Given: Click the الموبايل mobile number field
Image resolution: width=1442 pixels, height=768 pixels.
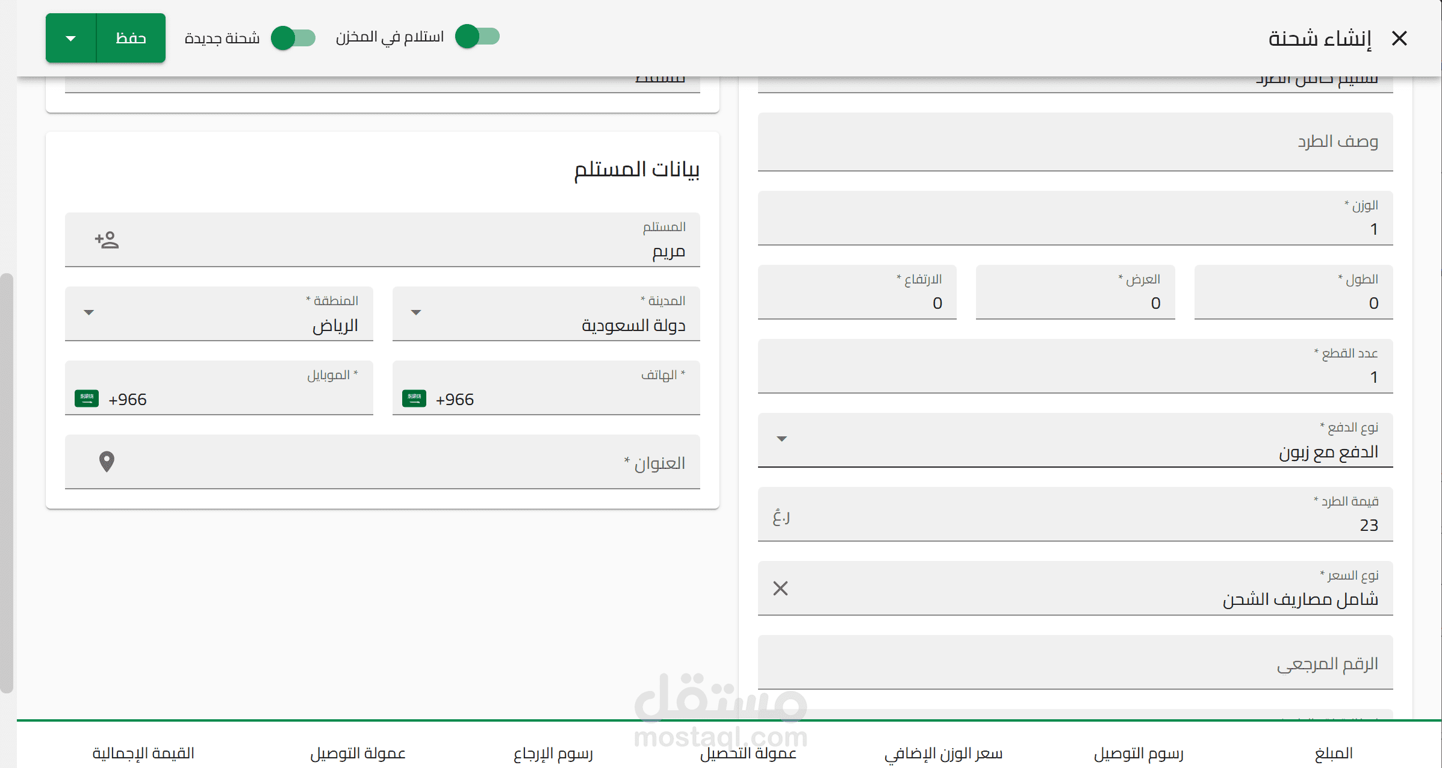Looking at the screenshot, I should tap(219, 388).
